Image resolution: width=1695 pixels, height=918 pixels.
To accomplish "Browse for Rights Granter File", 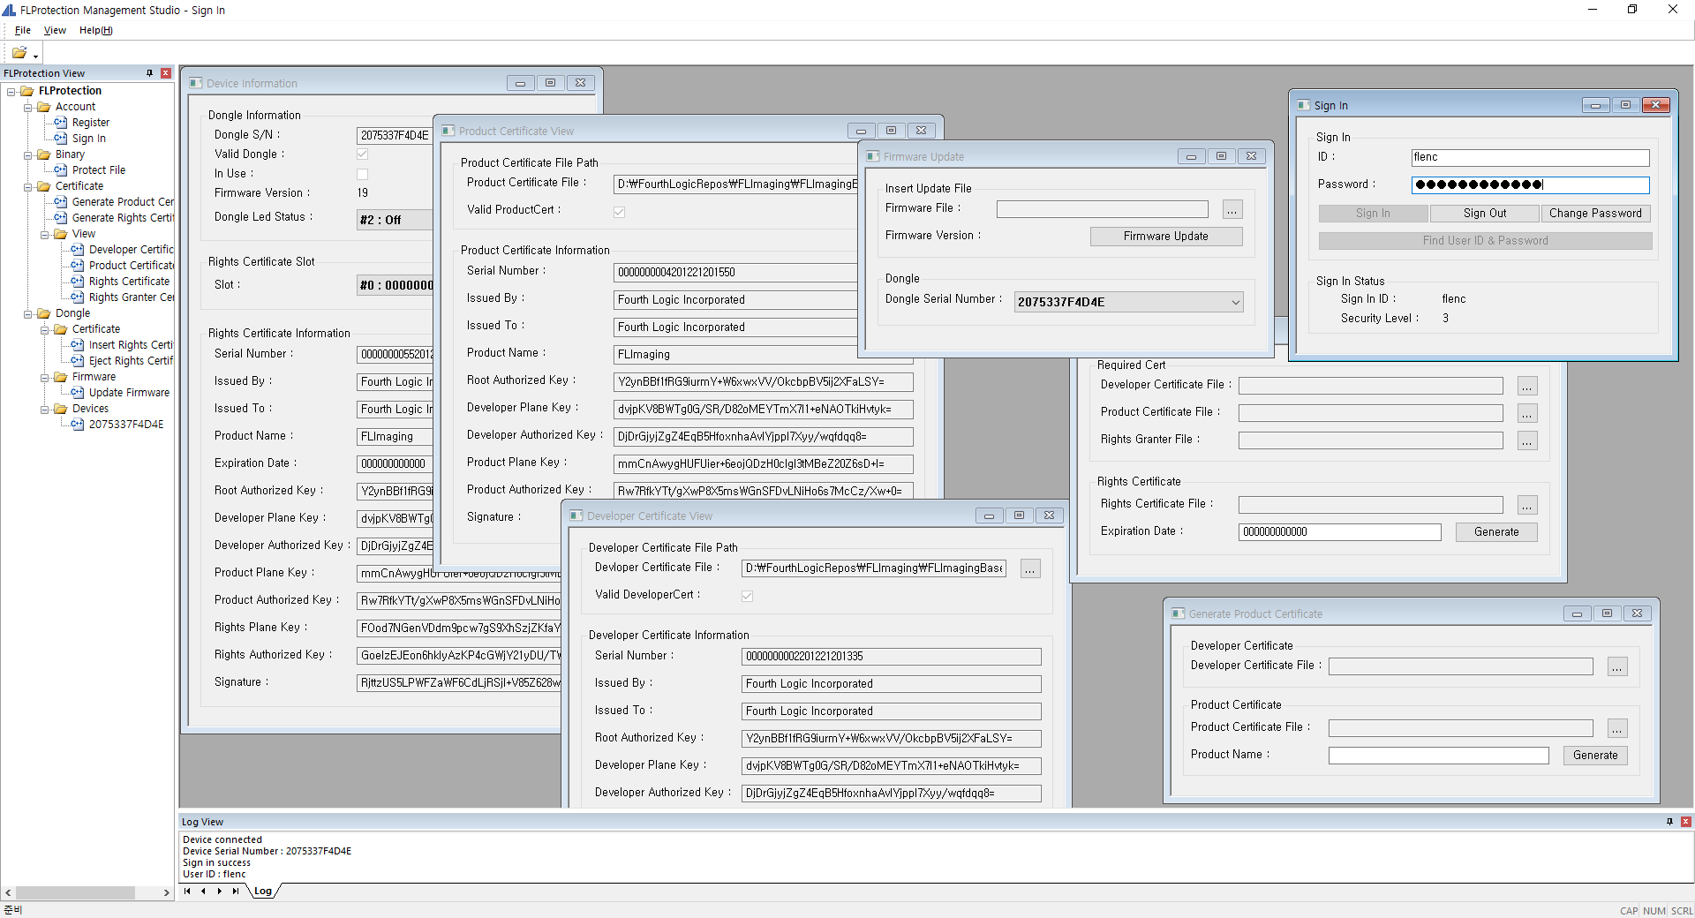I will (x=1527, y=440).
